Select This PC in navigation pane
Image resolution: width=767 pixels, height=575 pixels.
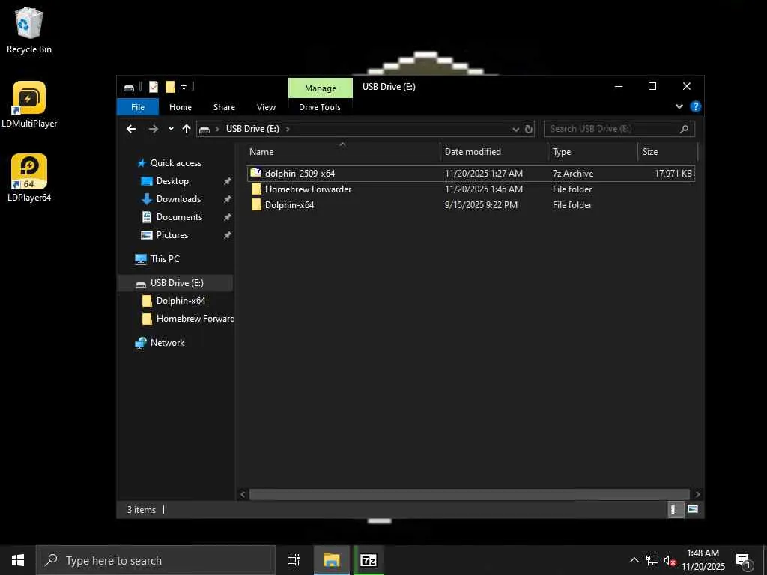pos(164,258)
